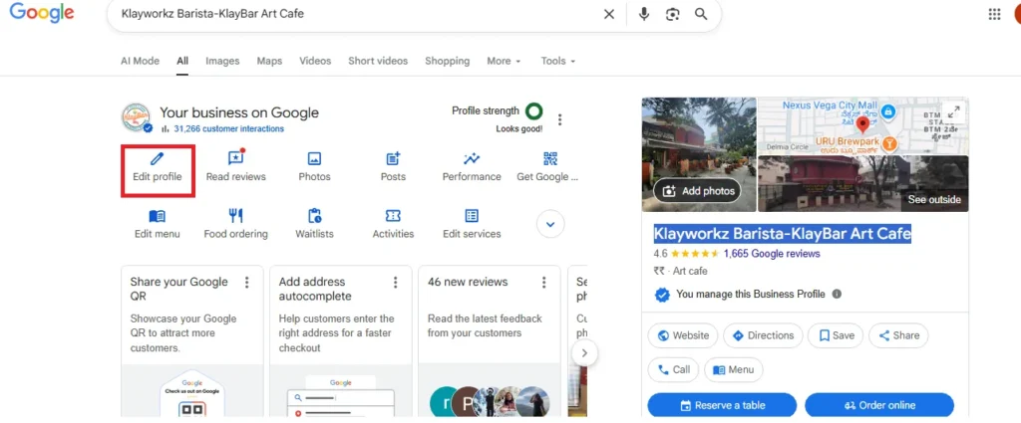Switch to Videos tab

click(x=315, y=61)
